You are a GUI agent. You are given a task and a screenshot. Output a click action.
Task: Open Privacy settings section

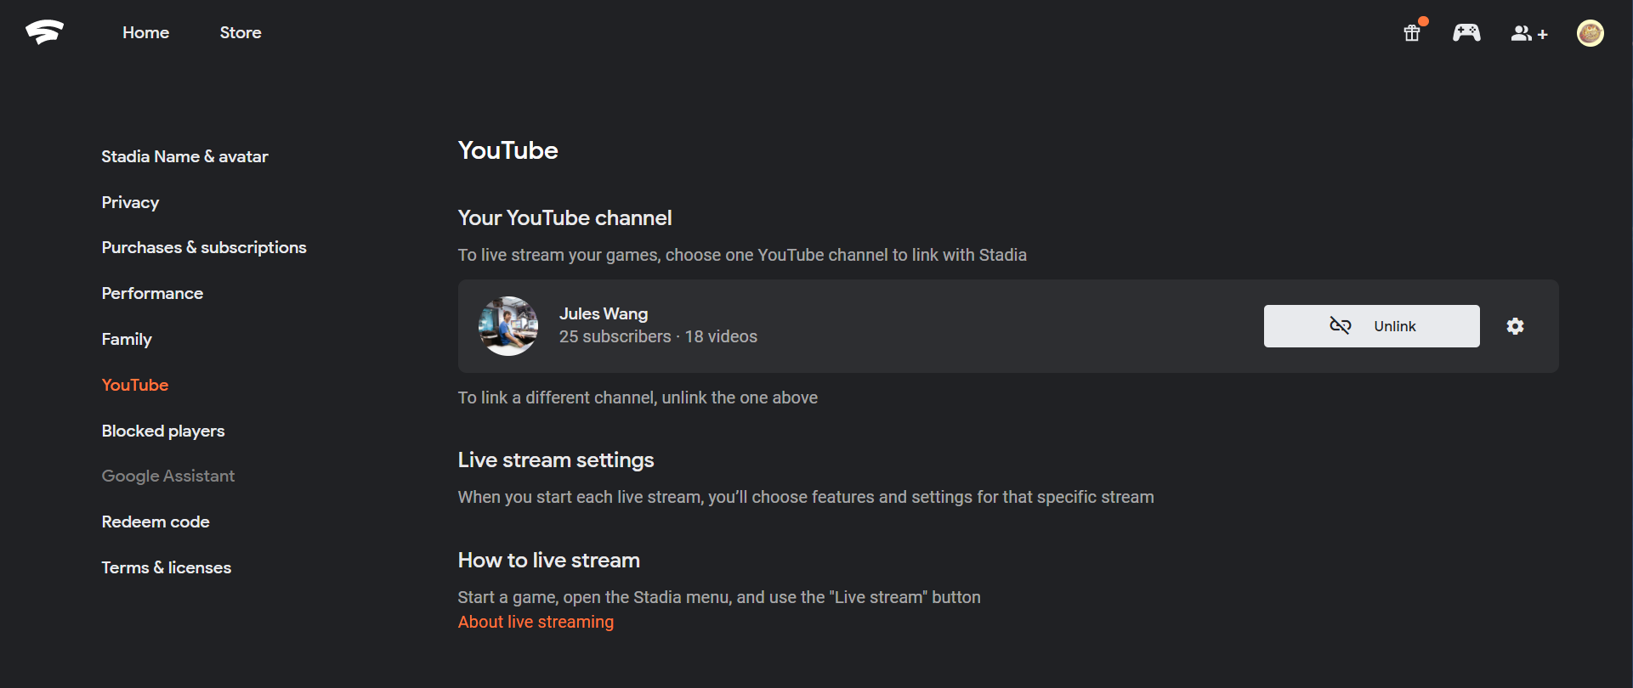[x=130, y=202]
